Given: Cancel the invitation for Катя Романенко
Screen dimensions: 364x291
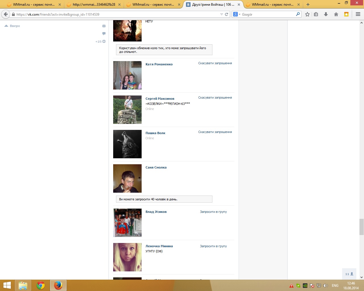Looking at the screenshot, I should point(215,63).
